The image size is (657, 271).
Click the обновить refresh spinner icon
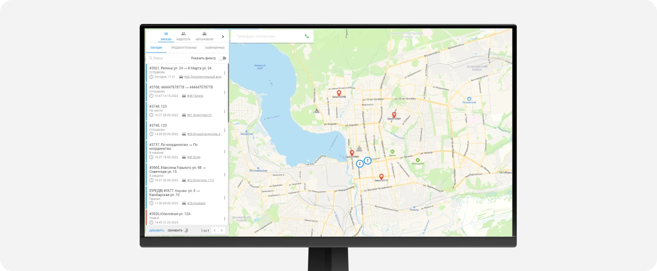(186, 230)
